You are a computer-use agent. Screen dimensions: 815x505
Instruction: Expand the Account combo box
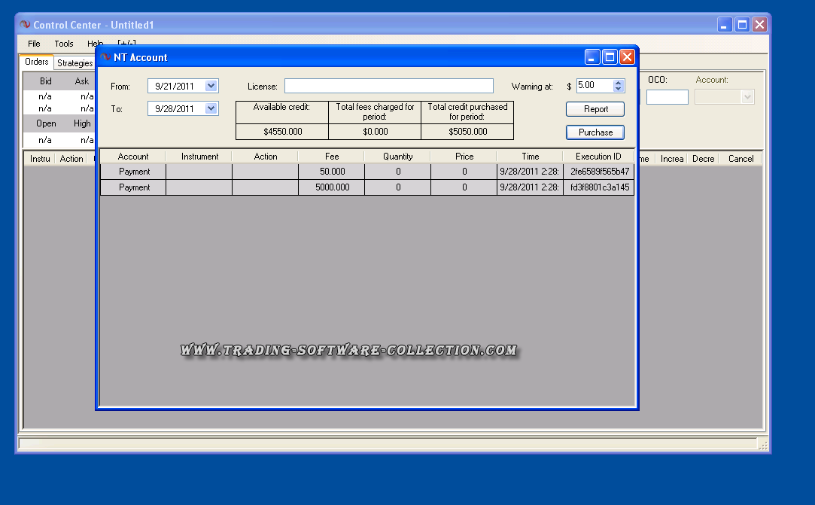[x=747, y=97]
